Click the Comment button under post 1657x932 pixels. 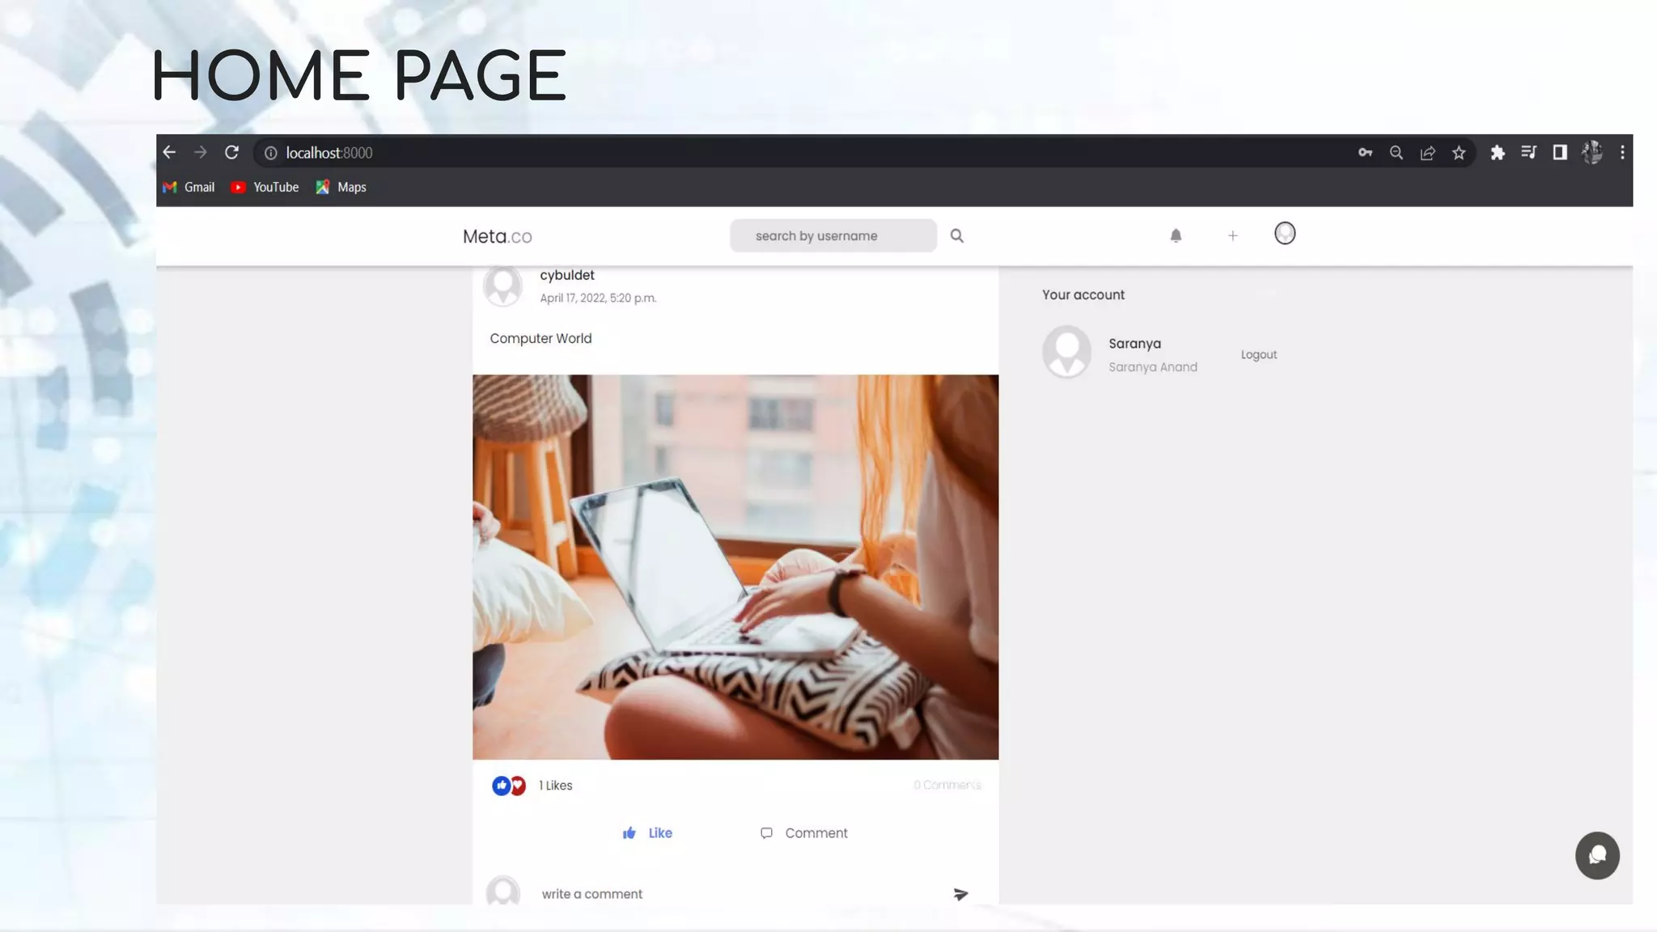pyautogui.click(x=804, y=832)
